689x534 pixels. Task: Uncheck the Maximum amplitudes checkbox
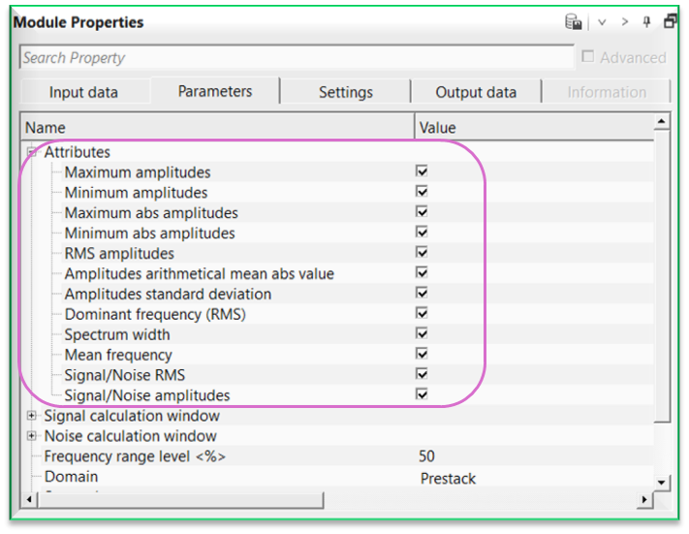point(422,172)
